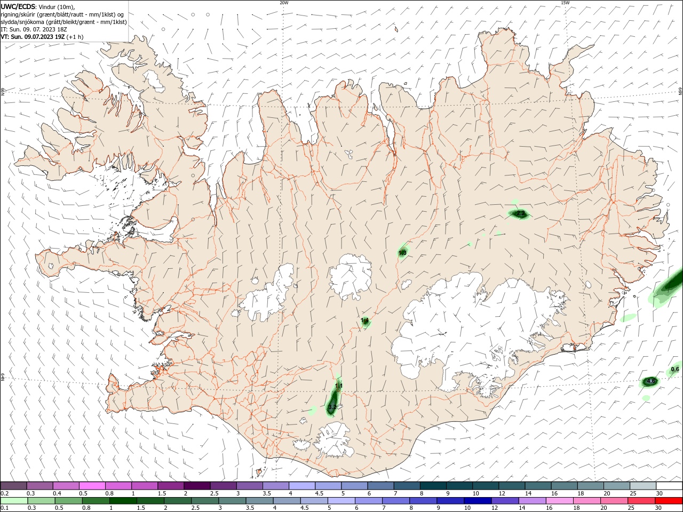Choose the hot pink swatch labeled 20
Image resolution: width=683 pixels, height=512 pixels.
pyautogui.click(x=613, y=501)
